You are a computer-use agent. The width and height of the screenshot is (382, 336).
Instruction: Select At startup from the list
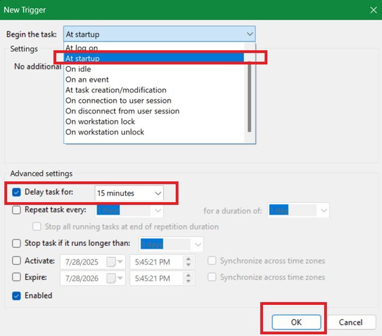[x=153, y=58]
